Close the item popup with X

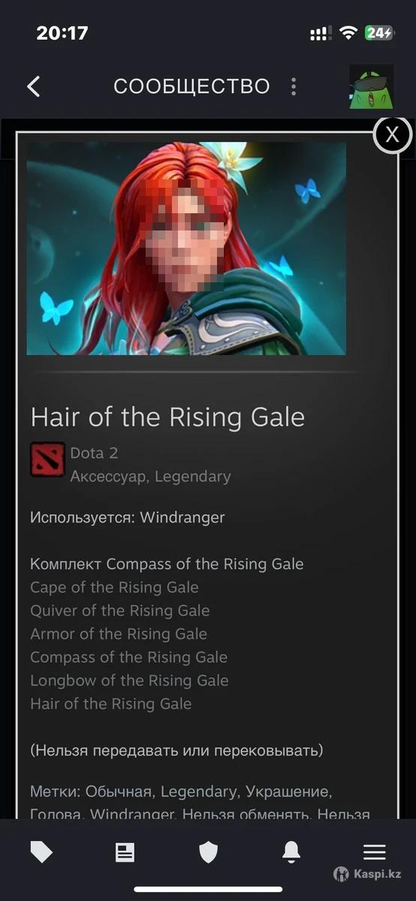pyautogui.click(x=392, y=134)
